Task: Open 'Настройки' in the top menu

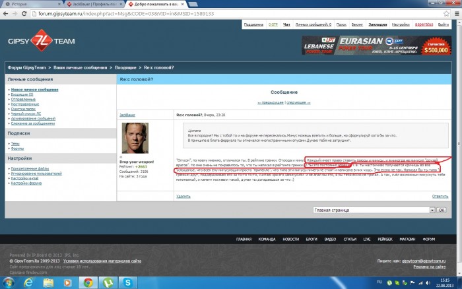Action: [401, 24]
